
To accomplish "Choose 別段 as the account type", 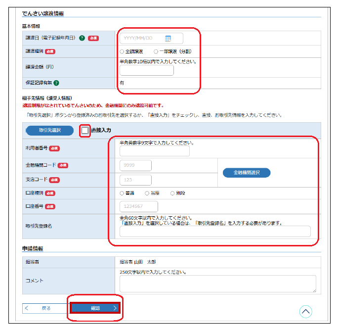I will tap(172, 193).
